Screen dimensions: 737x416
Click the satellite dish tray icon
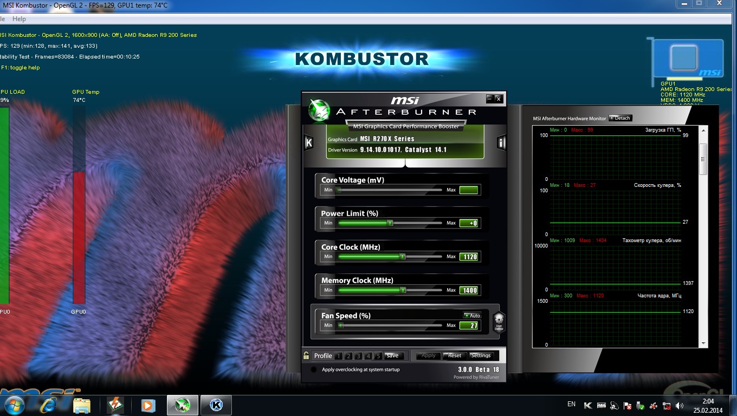click(x=615, y=405)
